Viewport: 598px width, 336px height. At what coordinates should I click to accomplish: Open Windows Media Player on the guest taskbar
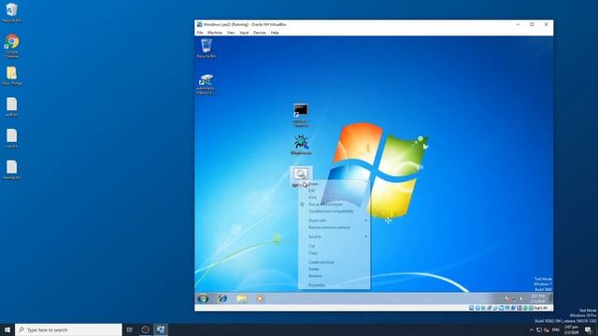pos(260,299)
